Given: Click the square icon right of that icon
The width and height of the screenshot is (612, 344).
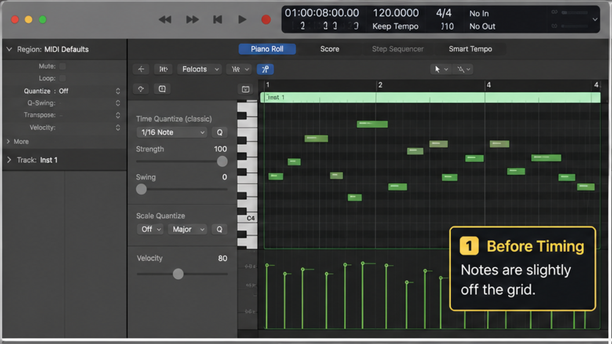Looking at the screenshot, I should [162, 89].
